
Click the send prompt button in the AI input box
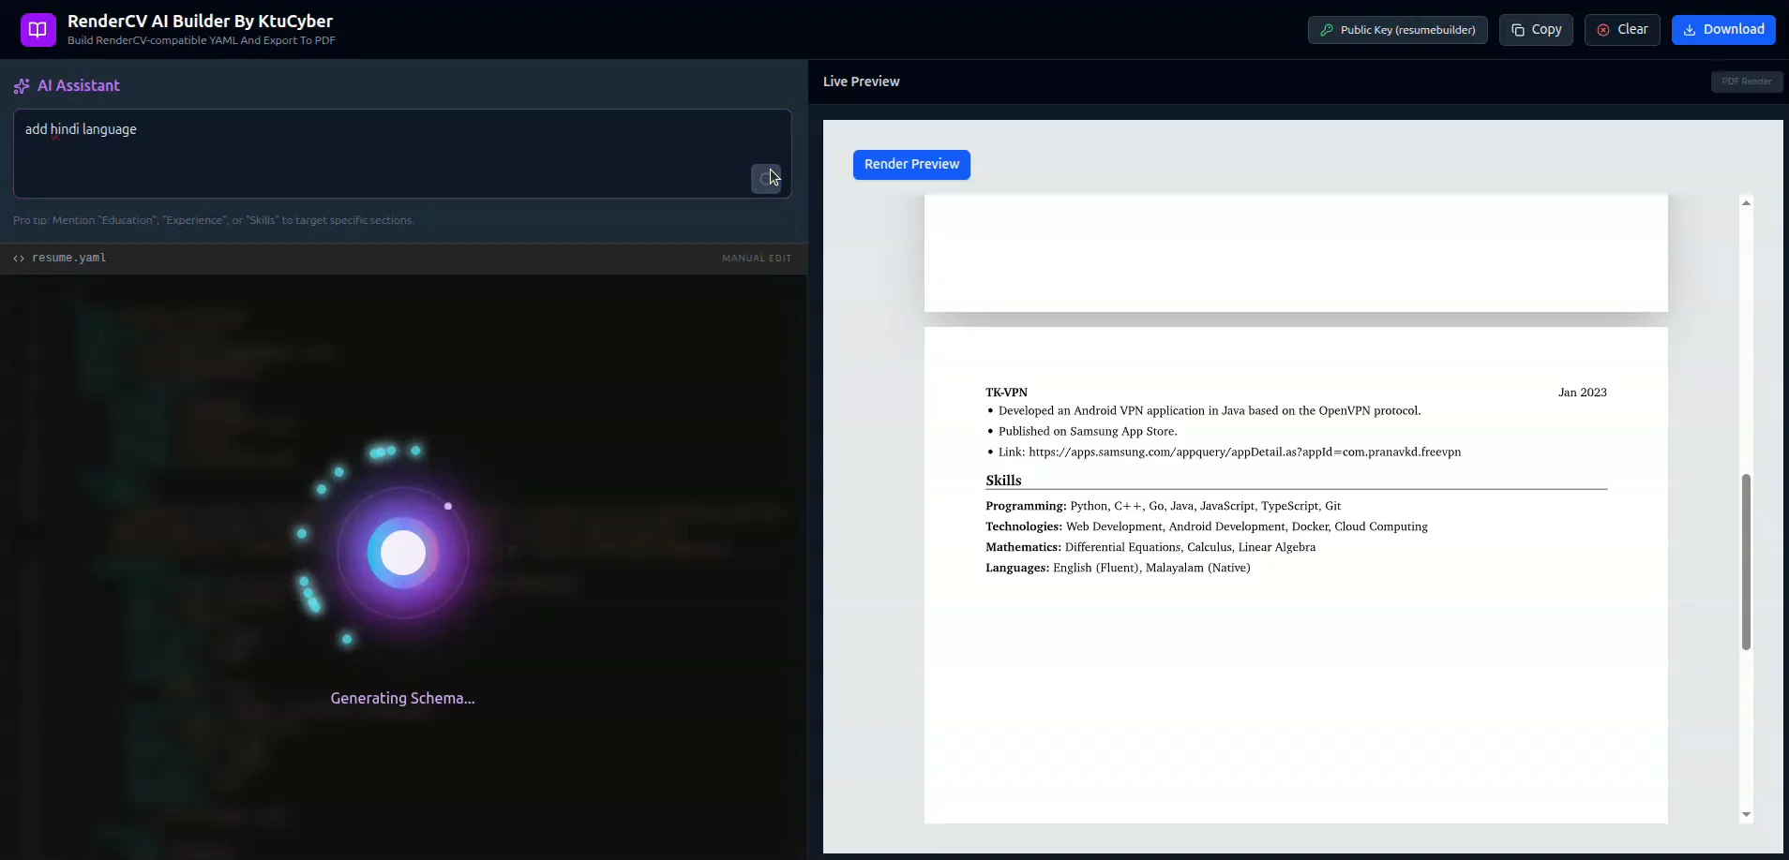pyautogui.click(x=766, y=179)
